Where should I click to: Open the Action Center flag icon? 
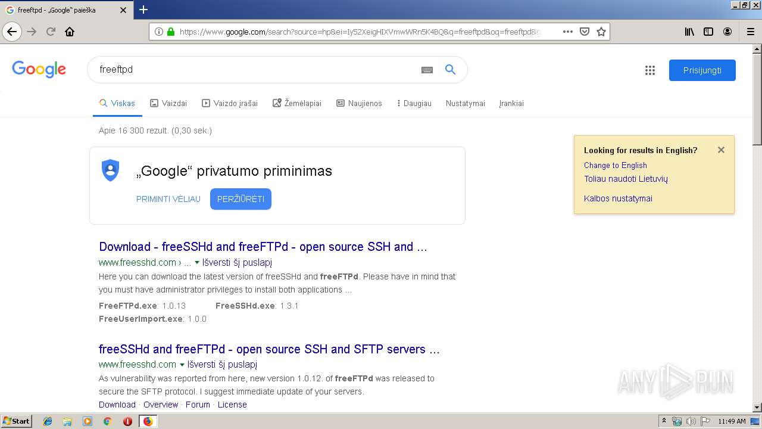click(x=704, y=421)
